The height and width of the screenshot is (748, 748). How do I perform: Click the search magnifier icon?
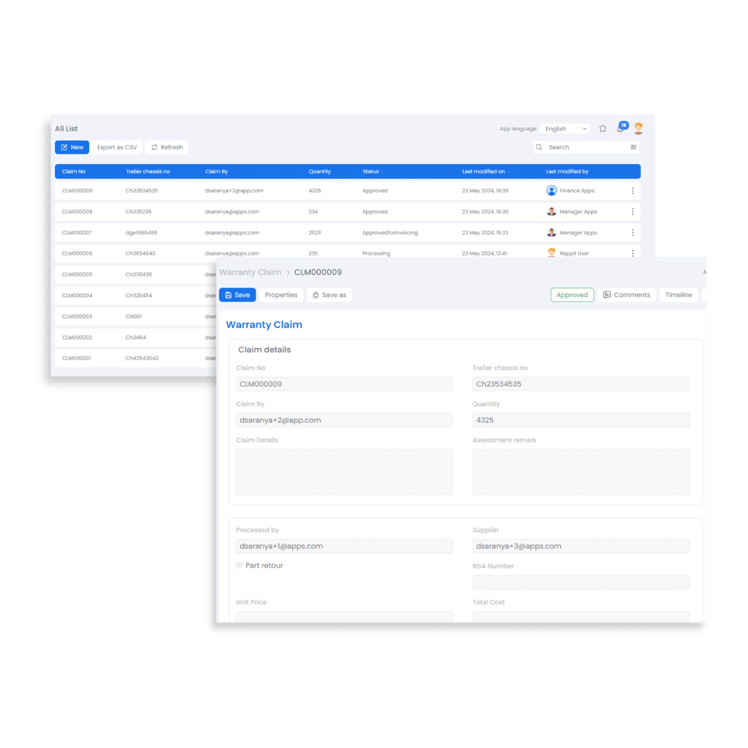pyautogui.click(x=539, y=147)
